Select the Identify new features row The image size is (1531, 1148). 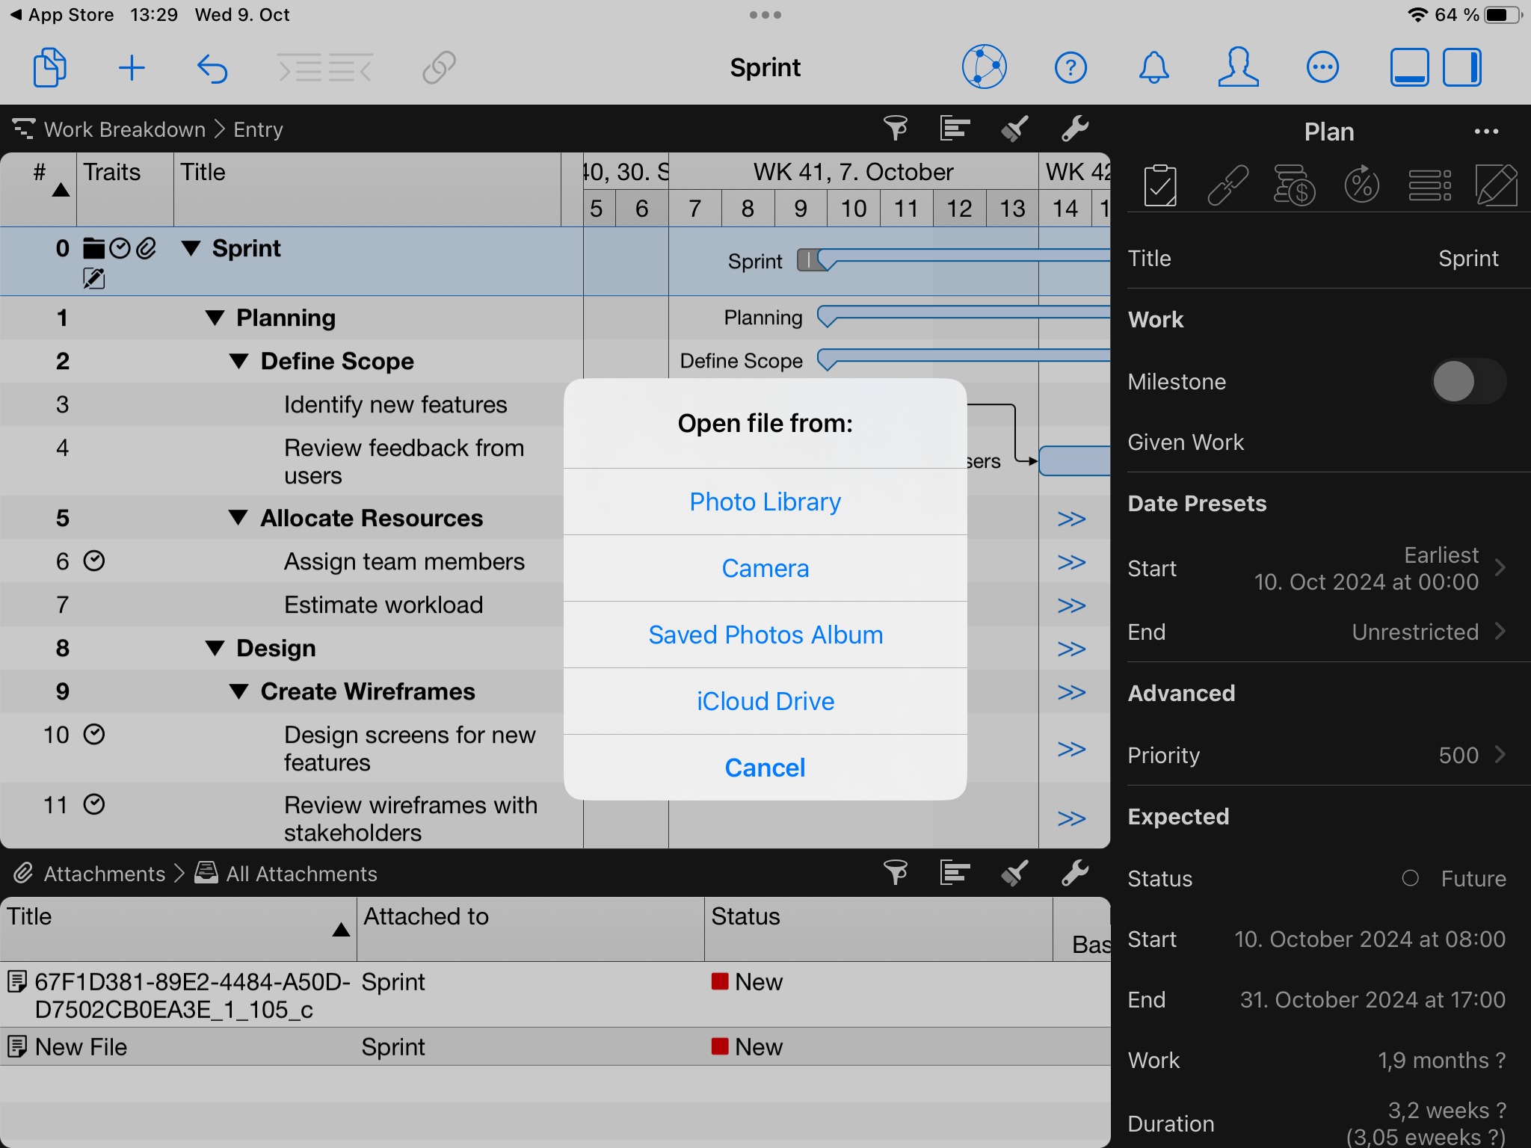point(292,404)
